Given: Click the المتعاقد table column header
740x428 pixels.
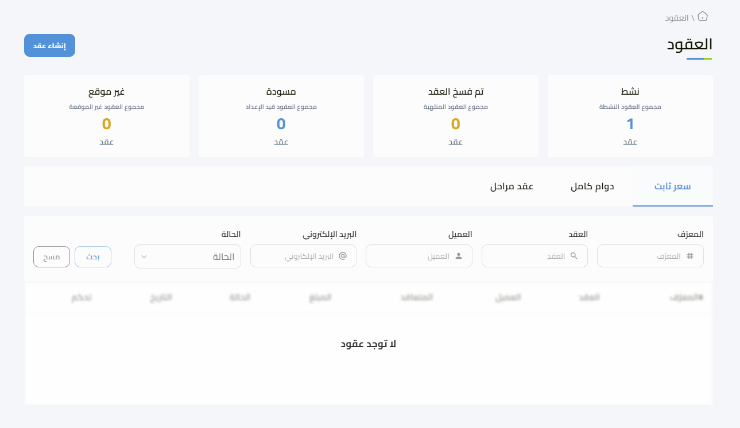Looking at the screenshot, I should (x=416, y=297).
